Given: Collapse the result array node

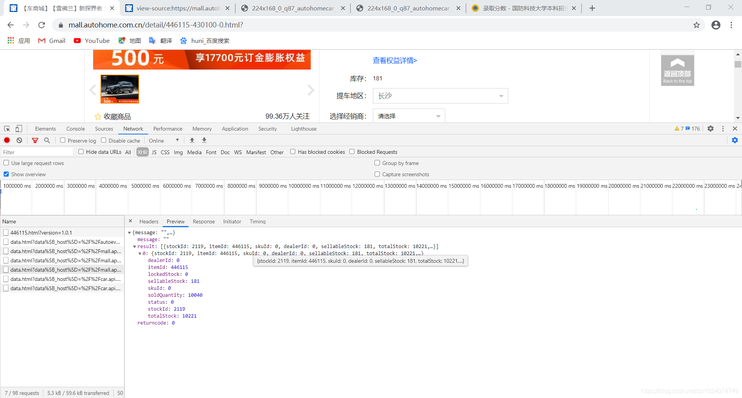Looking at the screenshot, I should tap(134, 247).
